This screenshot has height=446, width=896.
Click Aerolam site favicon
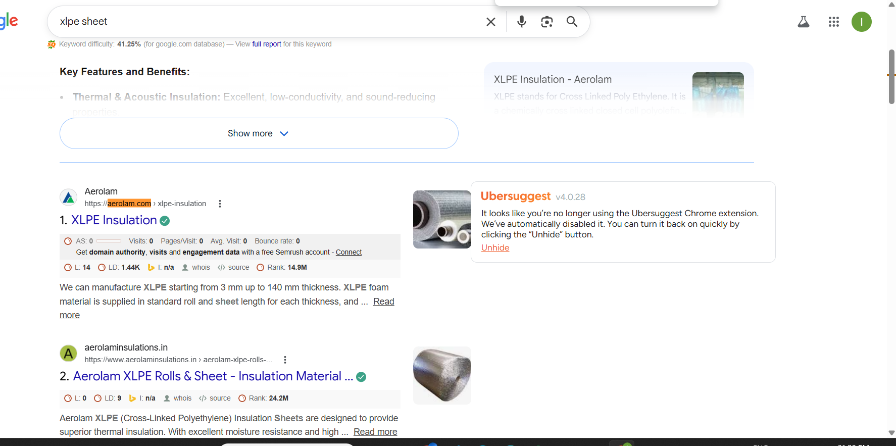click(x=69, y=197)
